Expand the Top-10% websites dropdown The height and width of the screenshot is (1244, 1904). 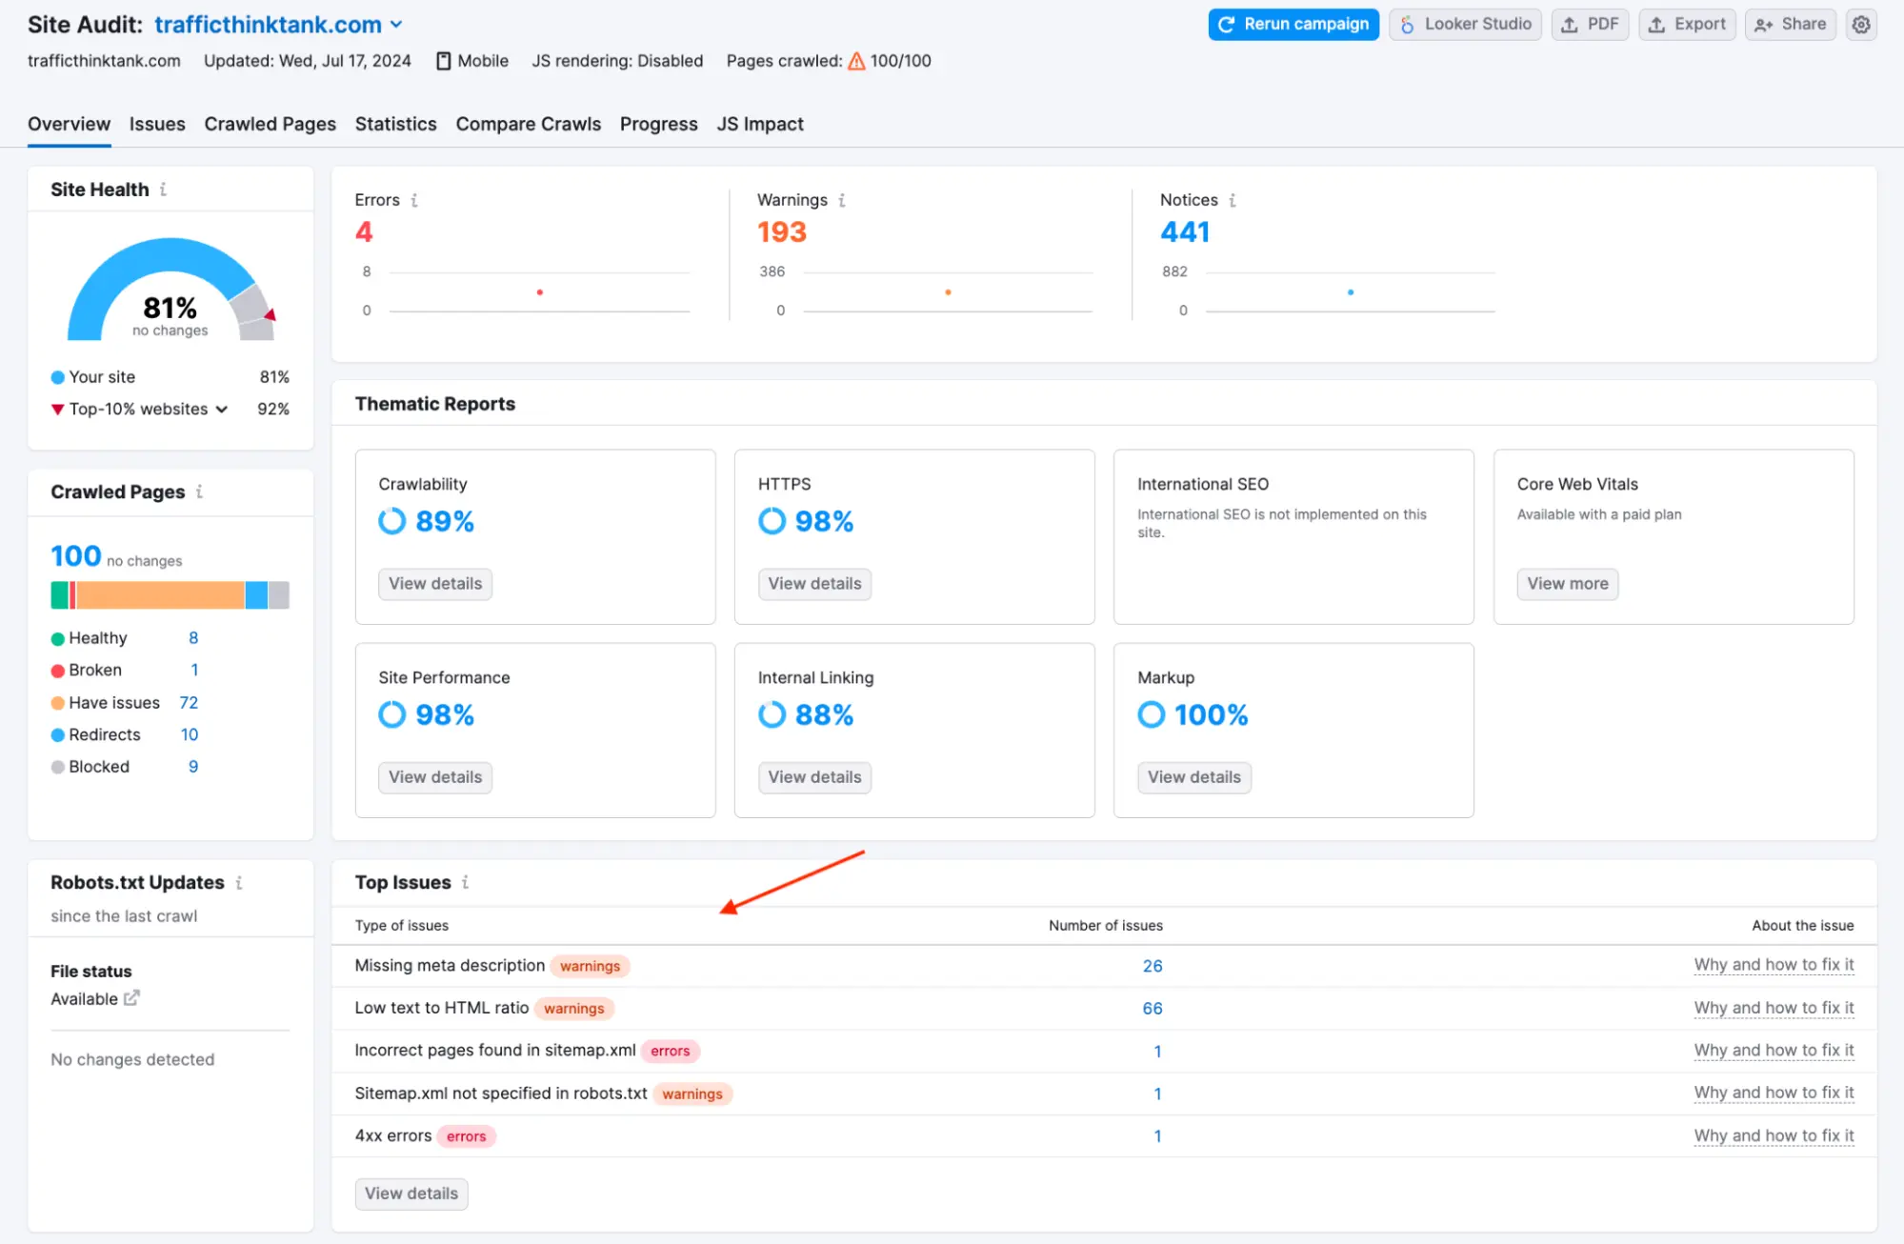222,409
